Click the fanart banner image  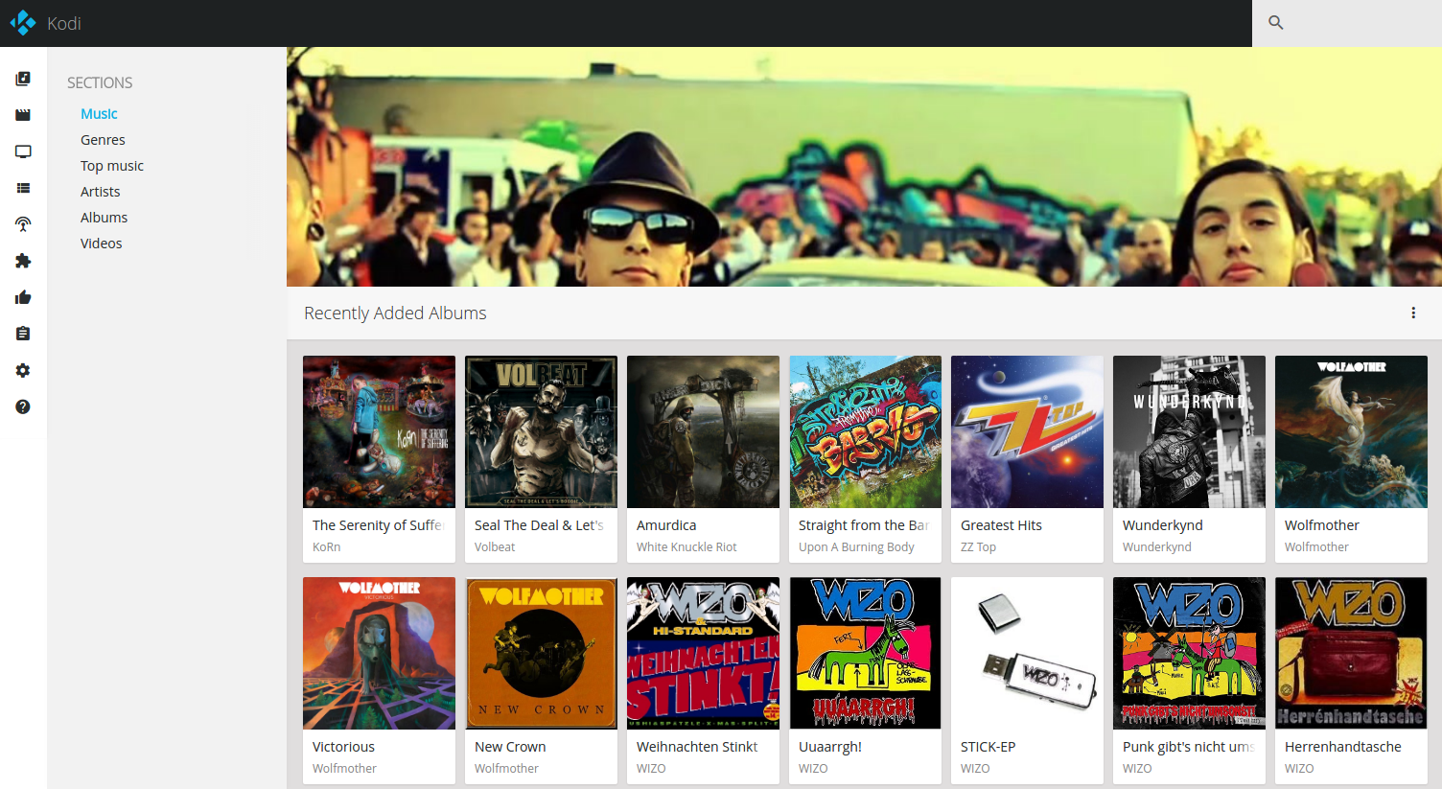tap(864, 167)
